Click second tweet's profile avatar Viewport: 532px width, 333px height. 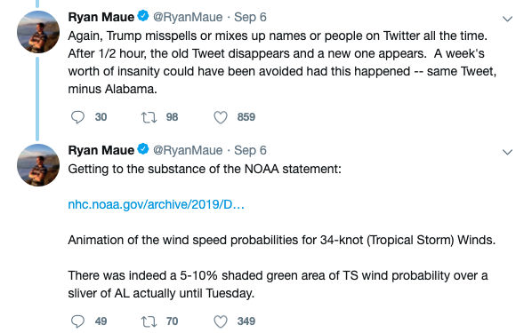coord(38,165)
